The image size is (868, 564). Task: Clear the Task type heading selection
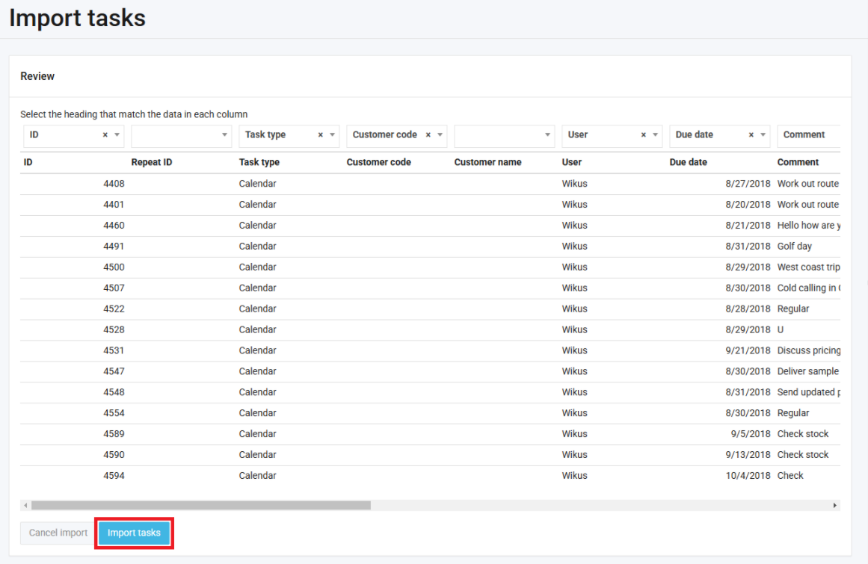coord(321,135)
